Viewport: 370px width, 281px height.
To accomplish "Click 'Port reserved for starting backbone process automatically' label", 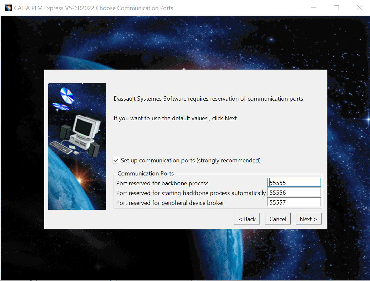I will (x=191, y=193).
